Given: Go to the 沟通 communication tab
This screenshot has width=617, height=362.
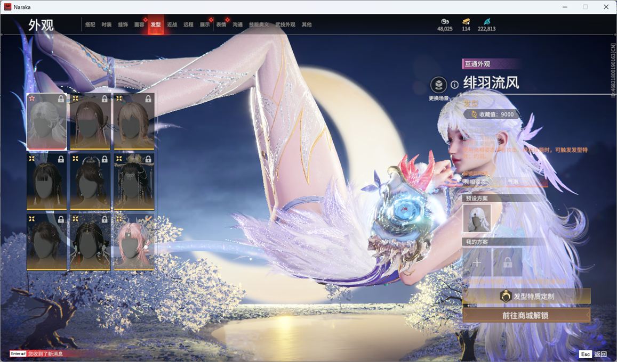Looking at the screenshot, I should tap(238, 24).
